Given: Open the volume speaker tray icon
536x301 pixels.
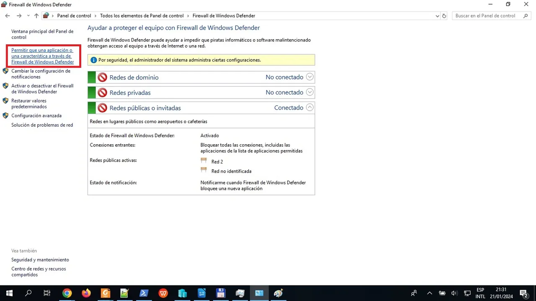Looking at the screenshot, I should coord(454,293).
